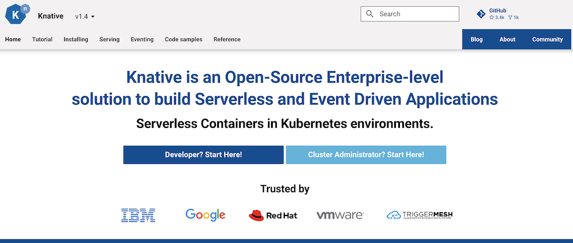Click the GitHub git icon

[x=481, y=14]
